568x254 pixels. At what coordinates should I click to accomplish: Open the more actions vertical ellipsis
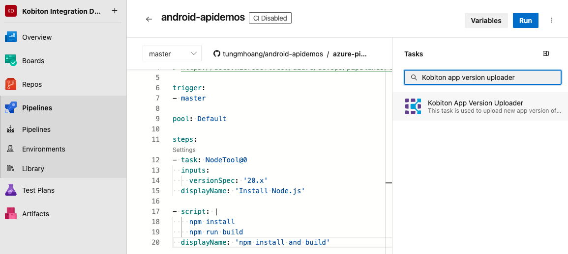point(552,20)
